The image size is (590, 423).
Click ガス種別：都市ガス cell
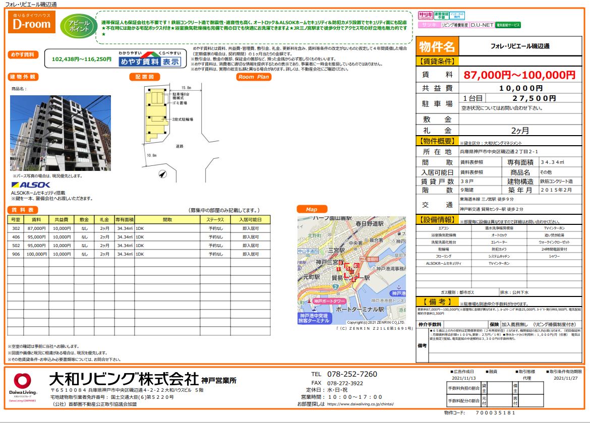coord(457,292)
